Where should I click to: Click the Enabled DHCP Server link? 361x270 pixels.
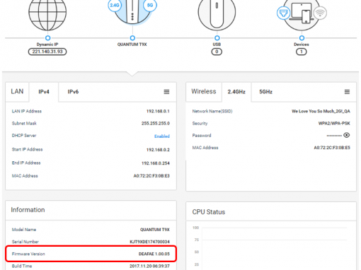[x=162, y=136]
